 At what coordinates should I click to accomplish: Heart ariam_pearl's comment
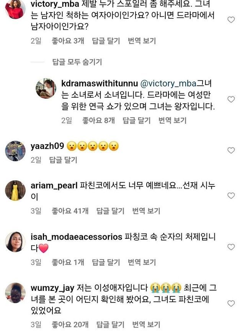click(x=231, y=196)
